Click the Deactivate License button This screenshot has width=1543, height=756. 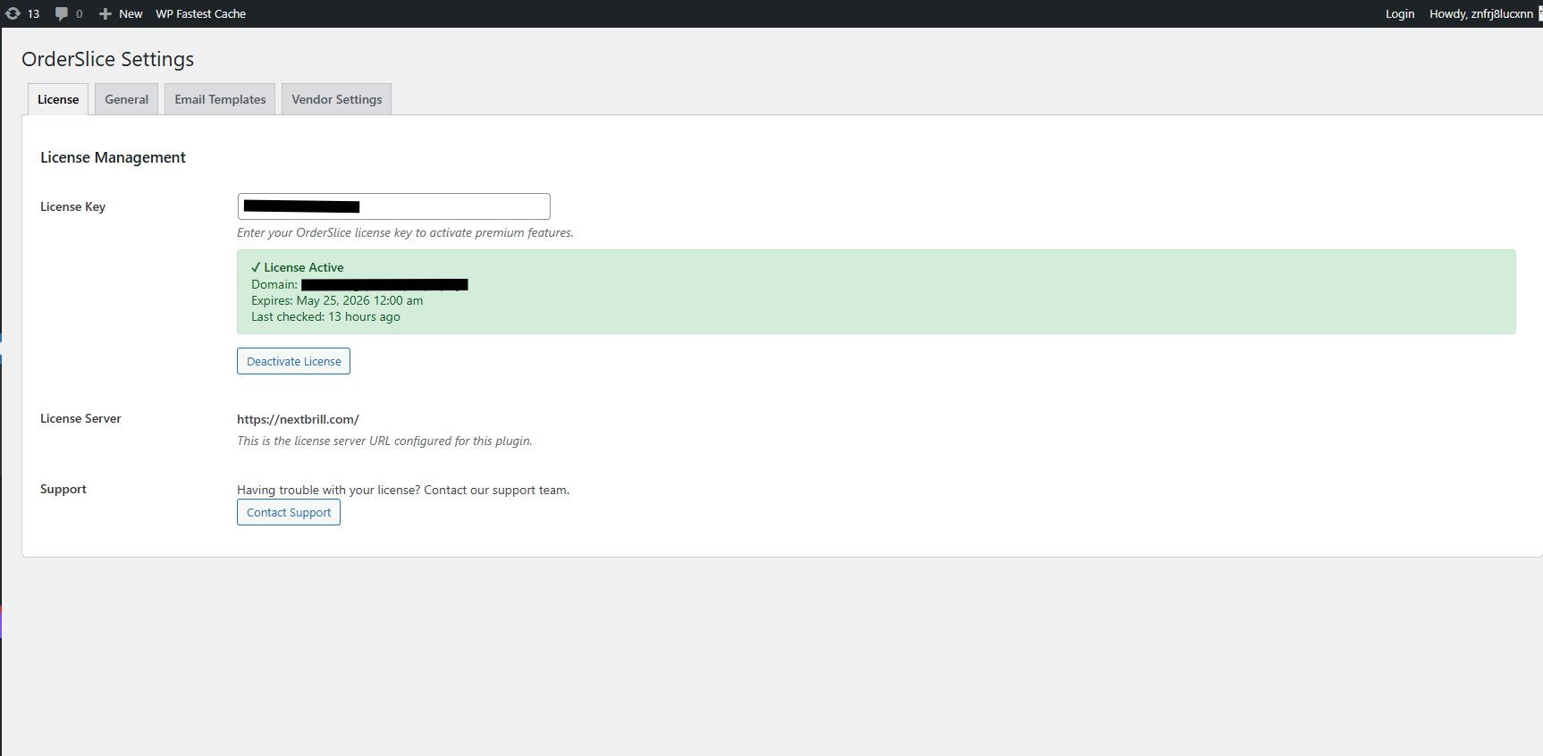click(x=293, y=361)
